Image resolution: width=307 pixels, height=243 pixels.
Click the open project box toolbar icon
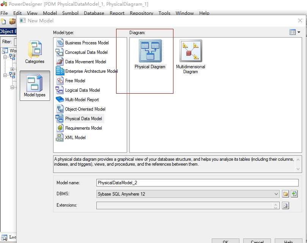[x=13, y=21]
